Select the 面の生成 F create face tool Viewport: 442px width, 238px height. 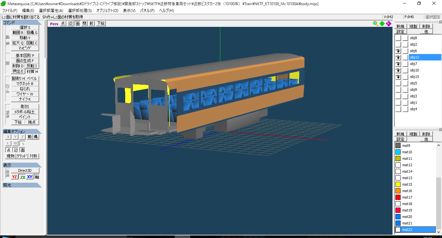point(25,61)
